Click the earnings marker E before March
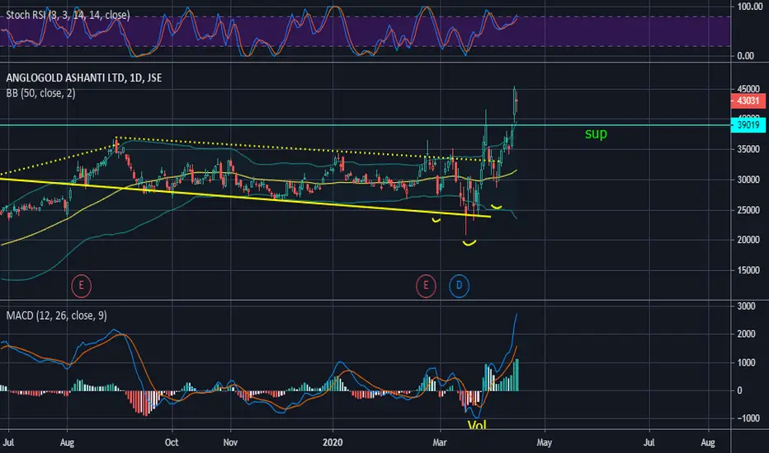 coord(426,286)
